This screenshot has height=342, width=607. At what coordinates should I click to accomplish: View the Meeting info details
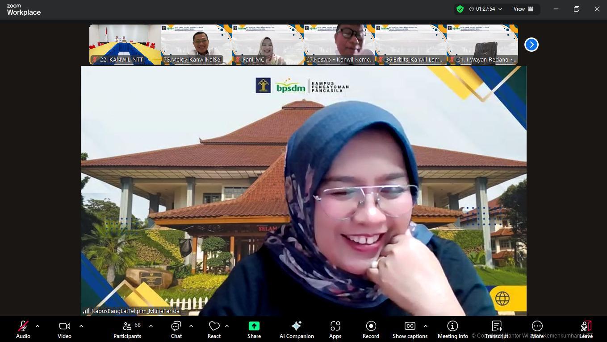point(452,329)
